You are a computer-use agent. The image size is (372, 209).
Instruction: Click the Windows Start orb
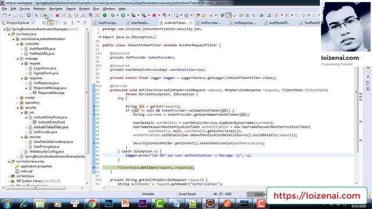coord(7,203)
